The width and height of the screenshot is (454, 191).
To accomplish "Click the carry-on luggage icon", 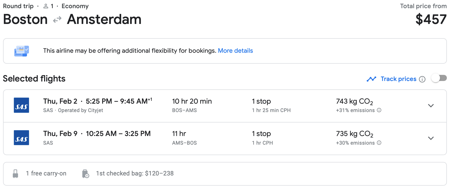I will tap(16, 174).
